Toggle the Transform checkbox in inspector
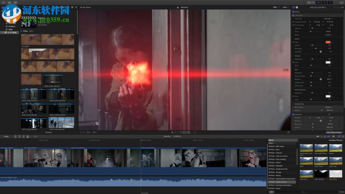Screen dimensions: 345x194 click(x=293, y=114)
